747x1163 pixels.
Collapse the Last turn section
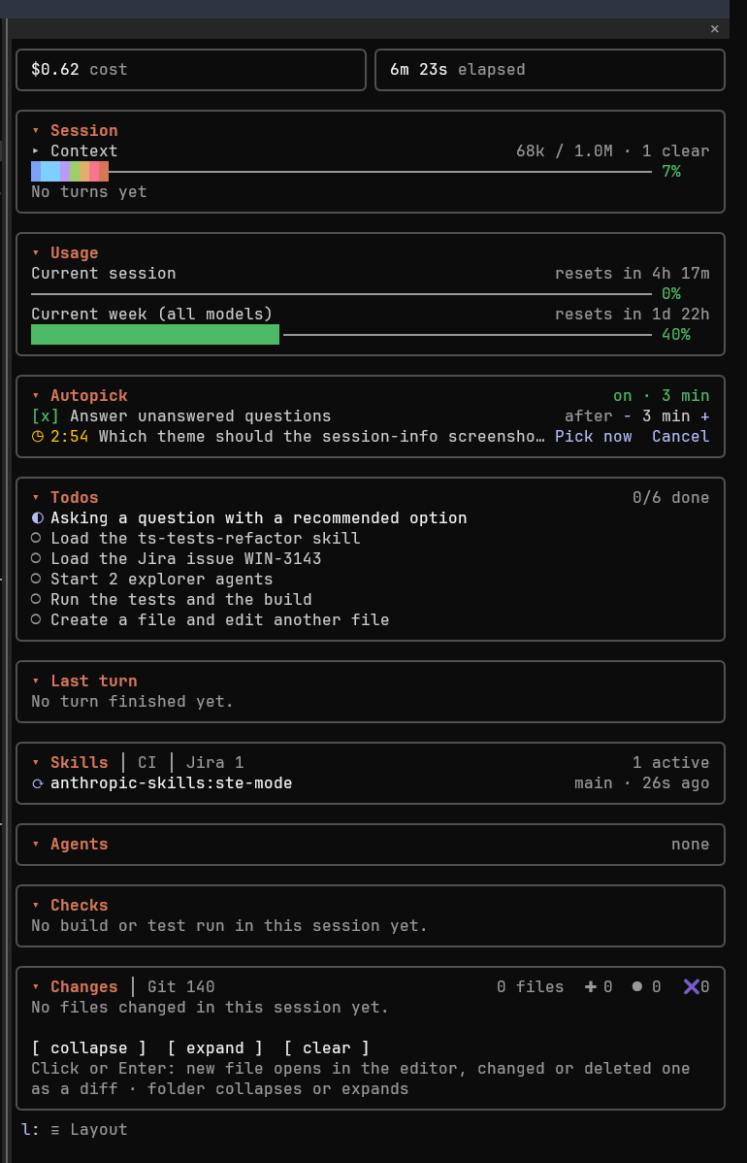click(x=36, y=681)
